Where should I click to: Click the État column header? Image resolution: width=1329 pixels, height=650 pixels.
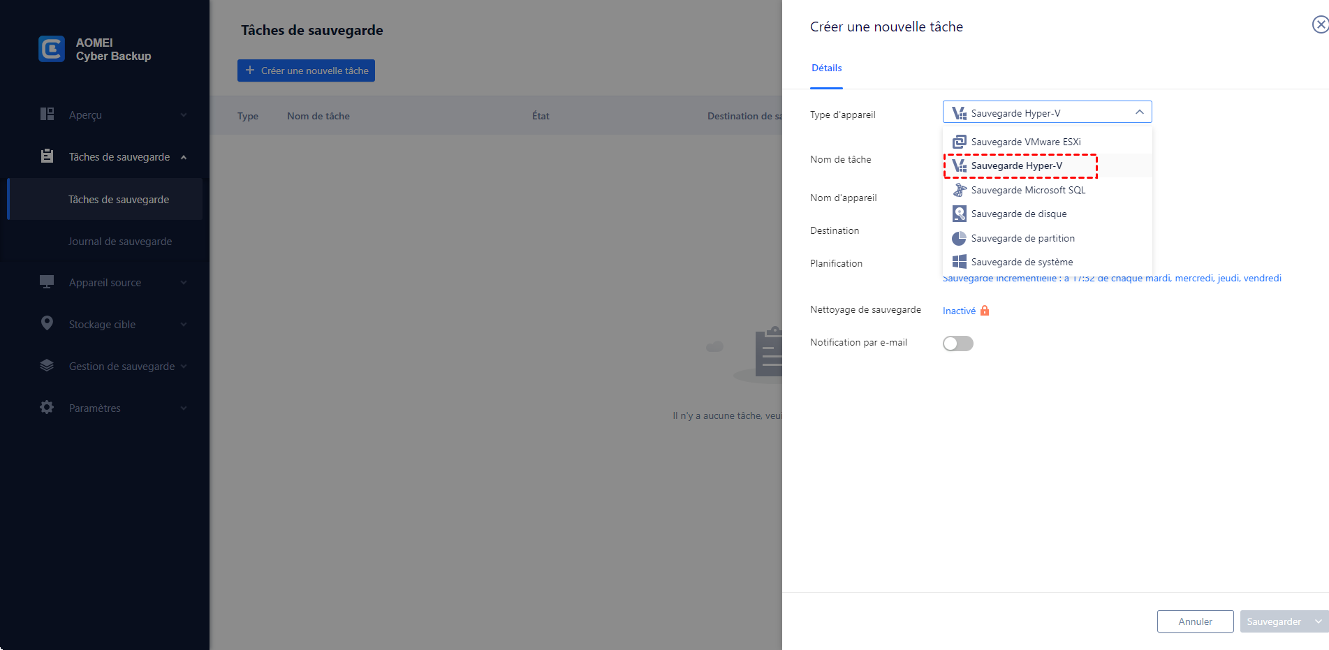[x=541, y=116]
